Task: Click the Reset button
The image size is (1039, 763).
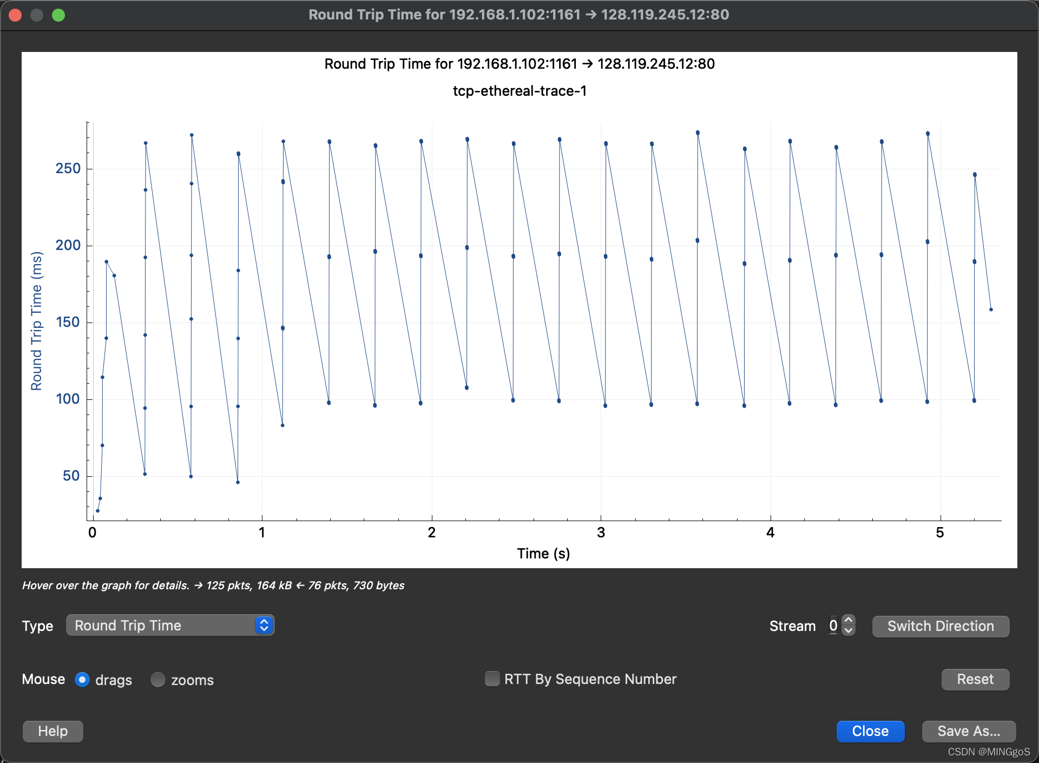Action: pos(975,680)
